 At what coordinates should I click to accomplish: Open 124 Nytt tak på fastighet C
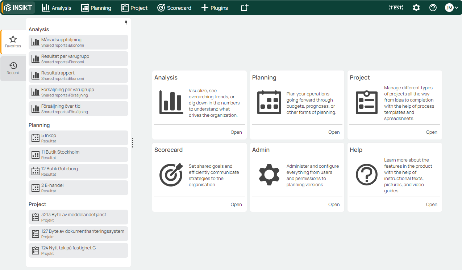(x=78, y=250)
